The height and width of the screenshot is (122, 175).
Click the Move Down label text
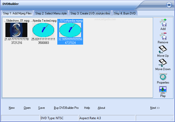click(x=163, y=69)
